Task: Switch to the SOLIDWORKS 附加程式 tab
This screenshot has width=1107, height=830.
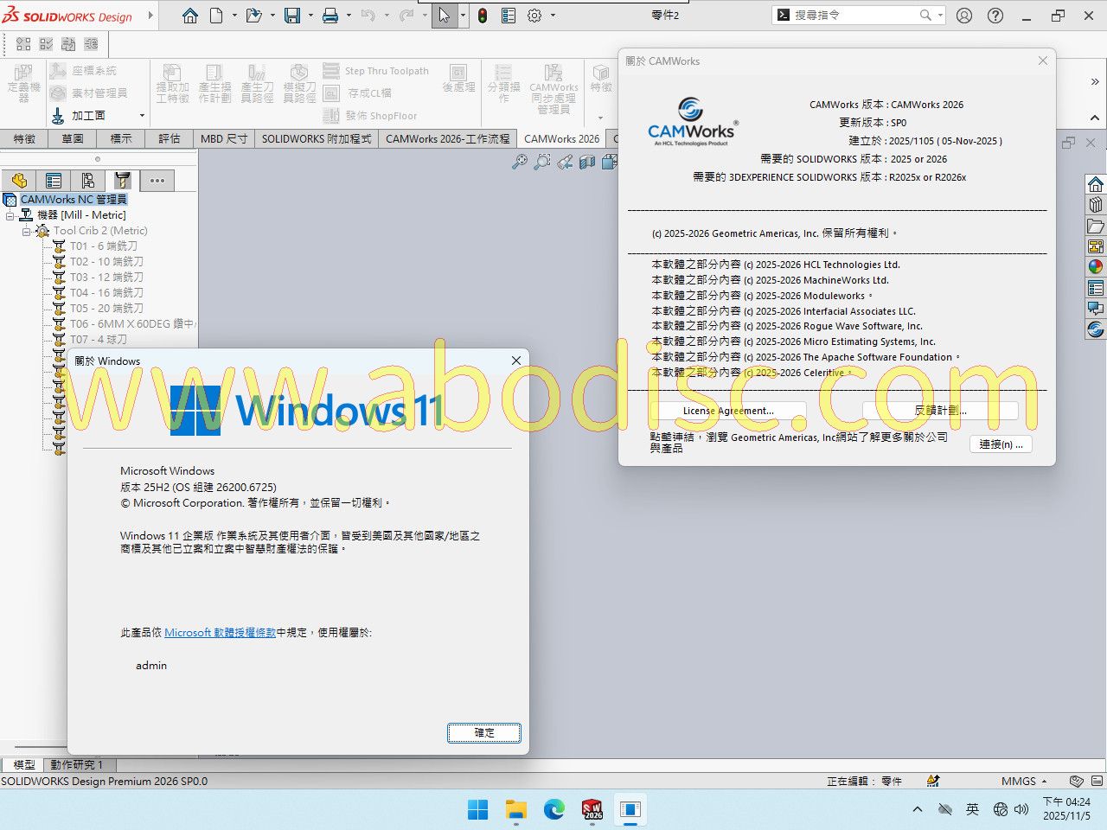Action: click(317, 138)
